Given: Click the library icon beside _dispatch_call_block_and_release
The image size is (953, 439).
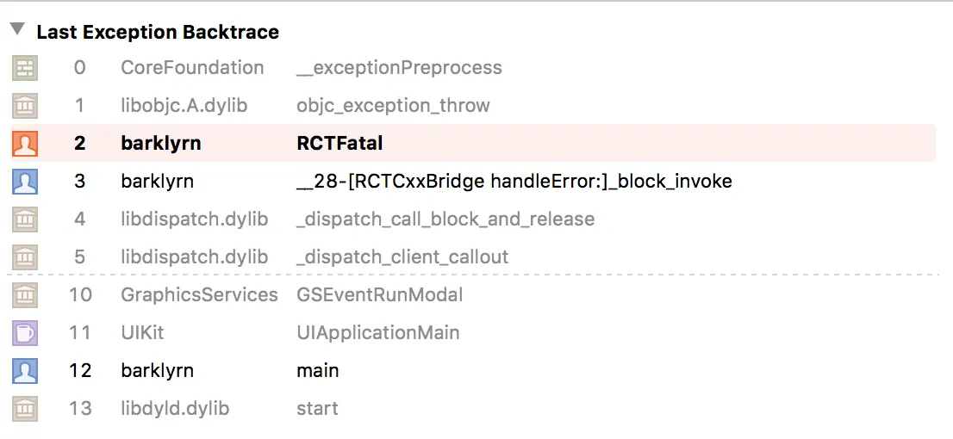Looking at the screenshot, I should [25, 219].
